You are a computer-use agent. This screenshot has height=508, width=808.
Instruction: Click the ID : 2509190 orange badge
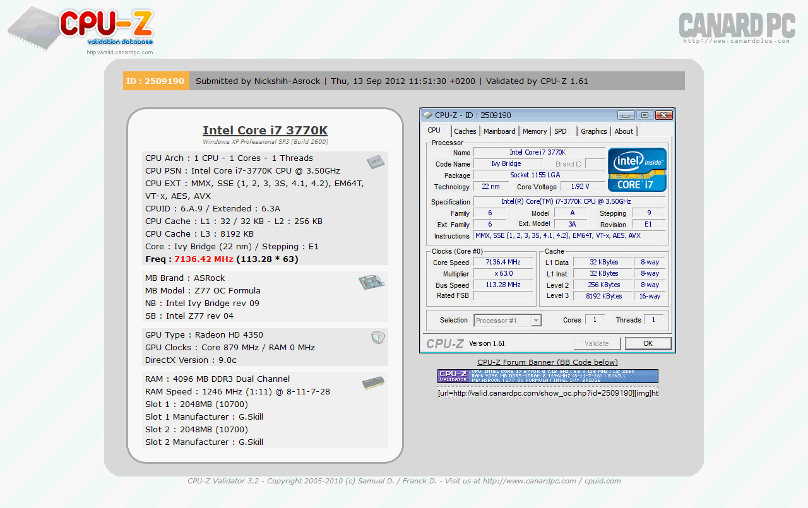click(156, 81)
